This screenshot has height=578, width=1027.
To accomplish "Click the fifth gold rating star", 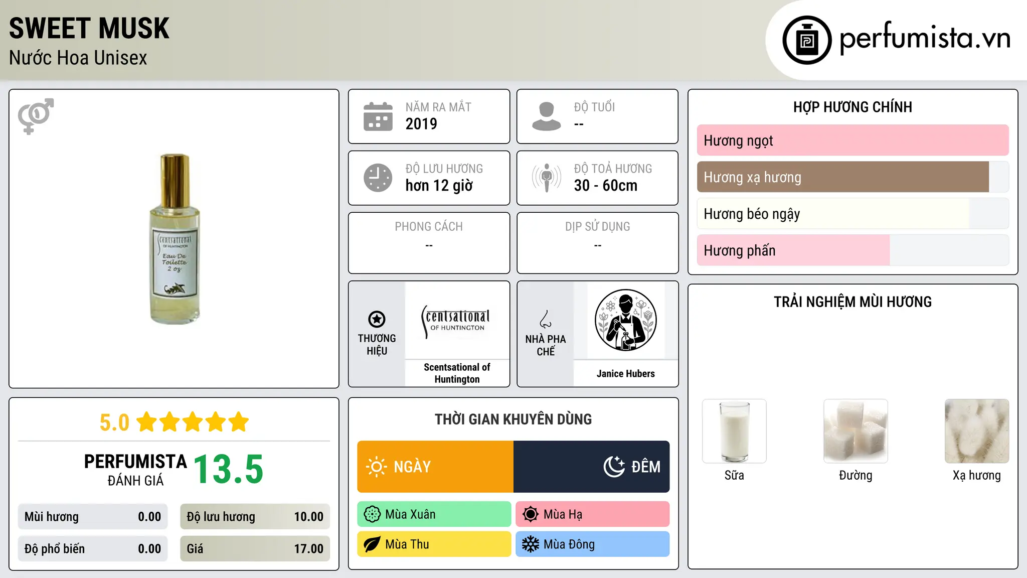I will [239, 422].
